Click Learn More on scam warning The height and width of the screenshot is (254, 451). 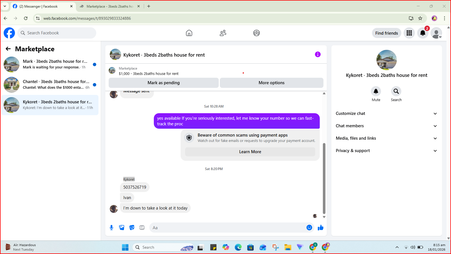250,151
